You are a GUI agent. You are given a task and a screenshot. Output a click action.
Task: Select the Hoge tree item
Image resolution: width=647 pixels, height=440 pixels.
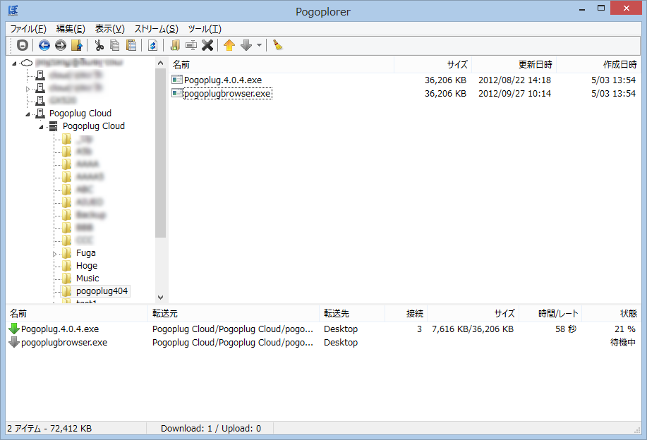87,266
